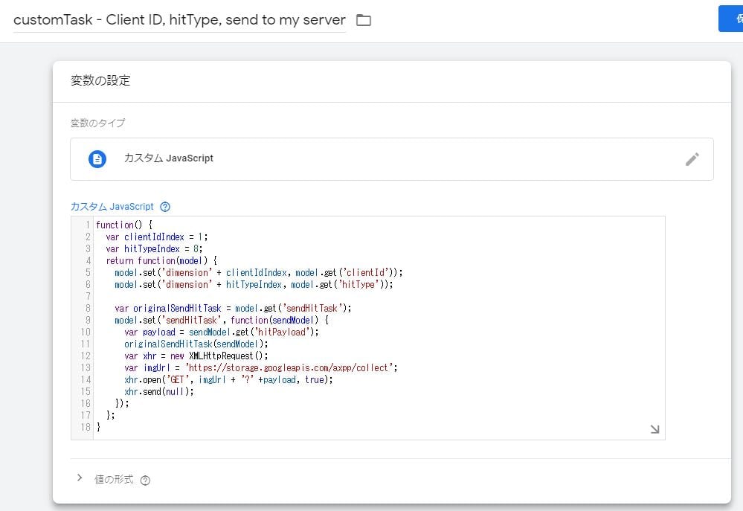
Task: Click the folder icon beside the variable name
Action: [363, 20]
